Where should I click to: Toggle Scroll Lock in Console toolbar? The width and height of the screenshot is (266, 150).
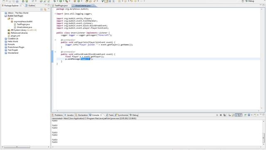click(x=233, y=115)
